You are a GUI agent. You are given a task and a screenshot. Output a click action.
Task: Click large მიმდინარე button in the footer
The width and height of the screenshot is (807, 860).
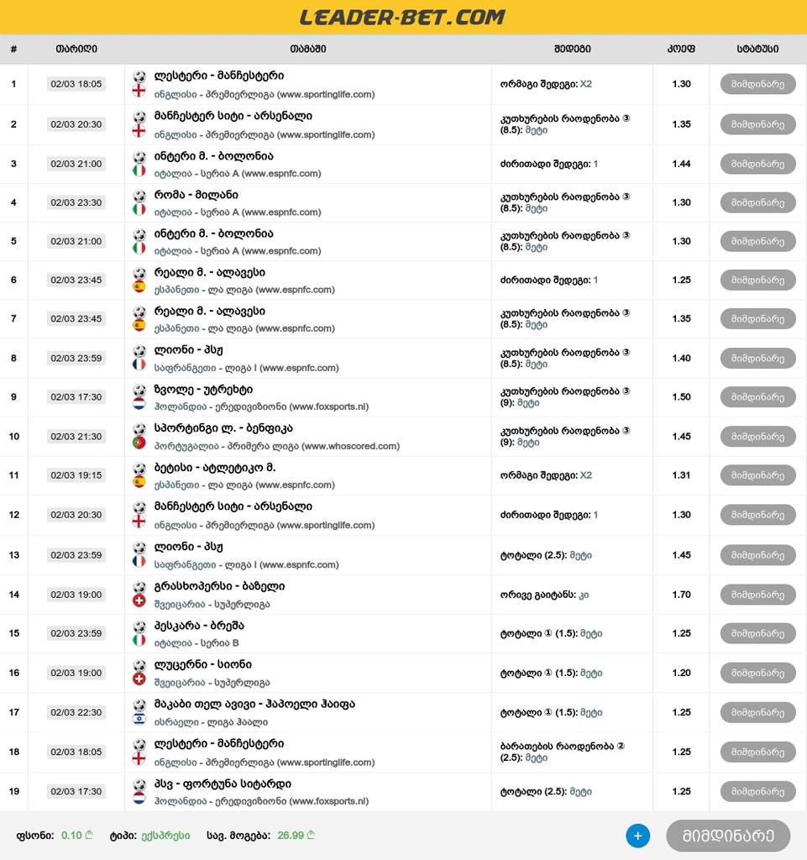point(728,836)
